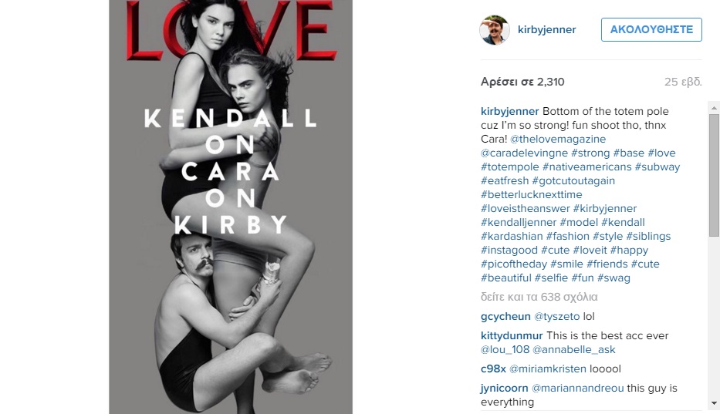Open the @annabelle_ask mention

tap(574, 350)
